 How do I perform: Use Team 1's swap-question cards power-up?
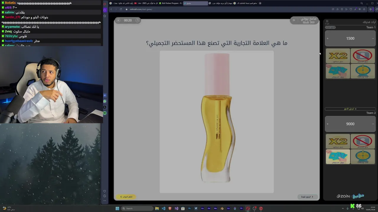(x=338, y=71)
